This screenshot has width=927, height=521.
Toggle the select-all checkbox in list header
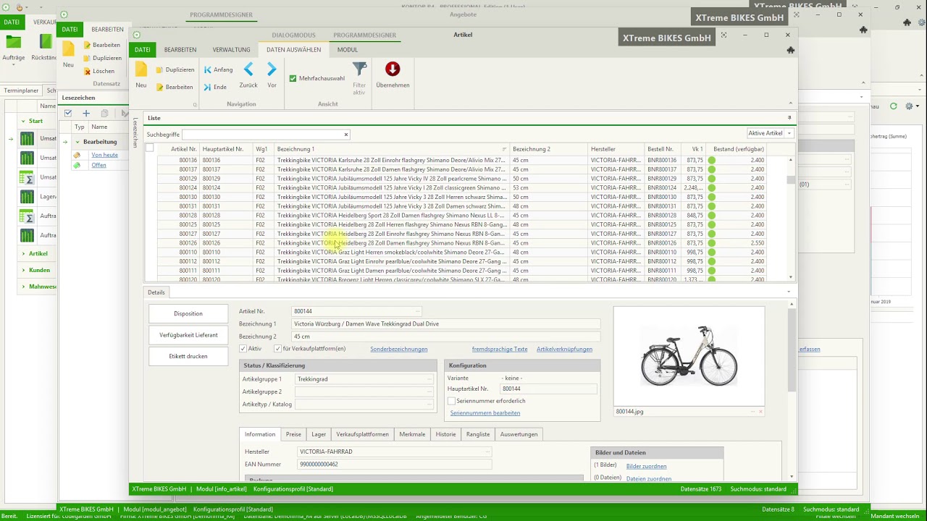tap(150, 148)
